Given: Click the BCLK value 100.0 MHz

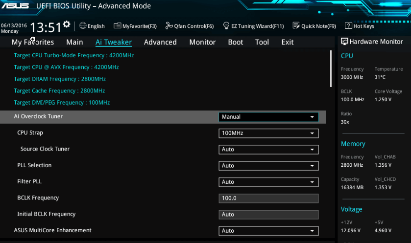Looking at the screenshot, I should click(x=352, y=99).
